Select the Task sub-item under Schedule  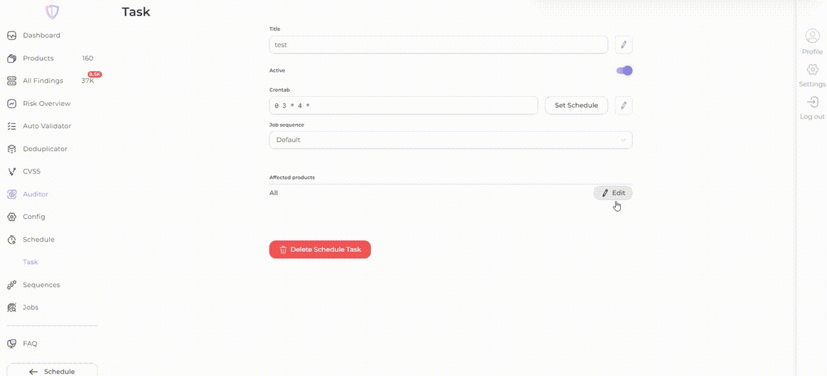click(x=30, y=262)
